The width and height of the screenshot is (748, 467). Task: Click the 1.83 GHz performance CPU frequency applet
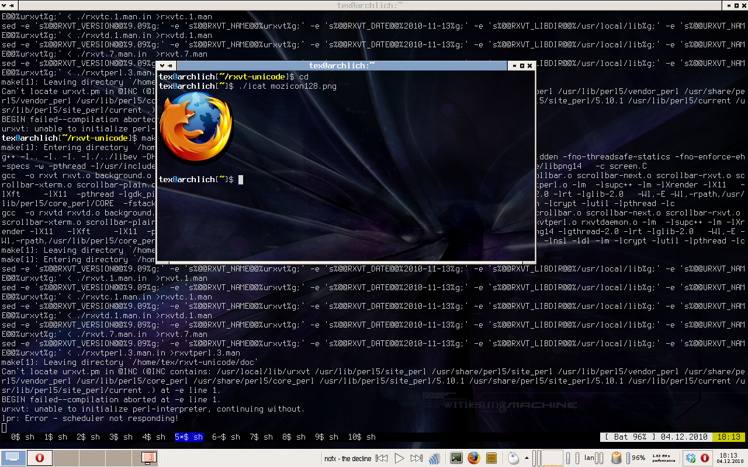tap(664, 458)
